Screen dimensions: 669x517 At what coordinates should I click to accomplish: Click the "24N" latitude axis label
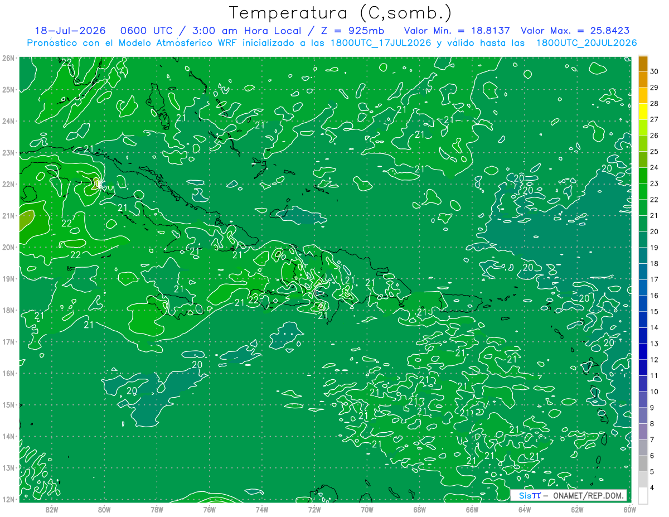pos(8,121)
